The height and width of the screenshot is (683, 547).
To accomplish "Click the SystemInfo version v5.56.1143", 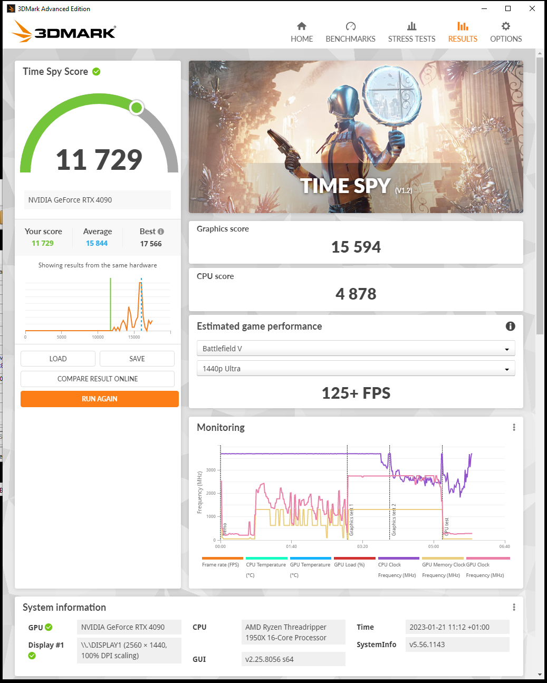I will pos(457,644).
